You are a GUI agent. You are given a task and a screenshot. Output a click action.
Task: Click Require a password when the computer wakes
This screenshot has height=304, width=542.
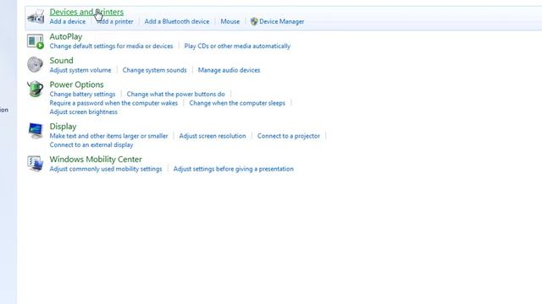(113, 103)
